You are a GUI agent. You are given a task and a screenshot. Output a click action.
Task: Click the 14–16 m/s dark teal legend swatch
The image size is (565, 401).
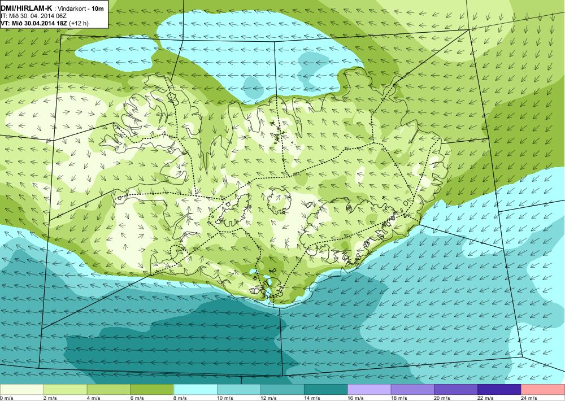(x=326, y=390)
